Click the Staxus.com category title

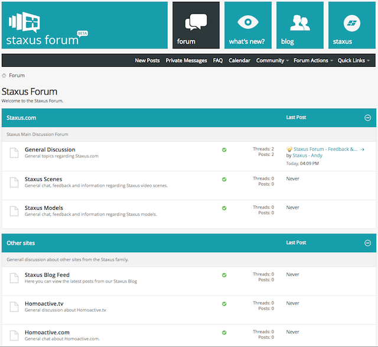tap(21, 118)
